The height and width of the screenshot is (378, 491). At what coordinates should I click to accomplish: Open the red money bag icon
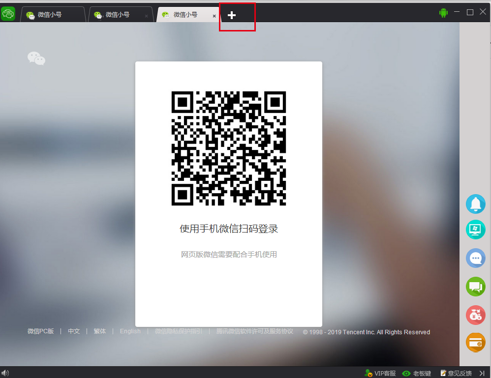[476, 315]
